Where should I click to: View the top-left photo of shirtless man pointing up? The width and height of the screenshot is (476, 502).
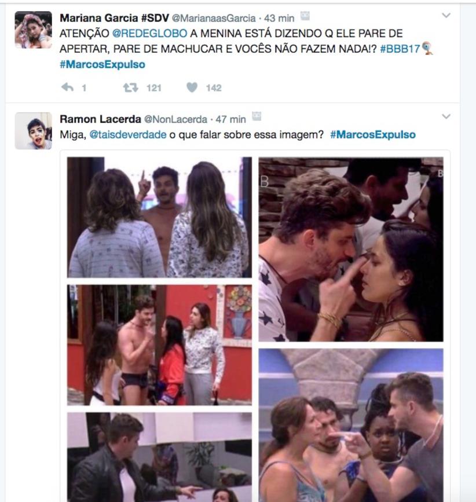(159, 217)
